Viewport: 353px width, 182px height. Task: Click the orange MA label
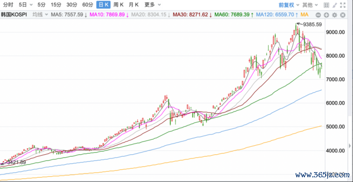305,15
